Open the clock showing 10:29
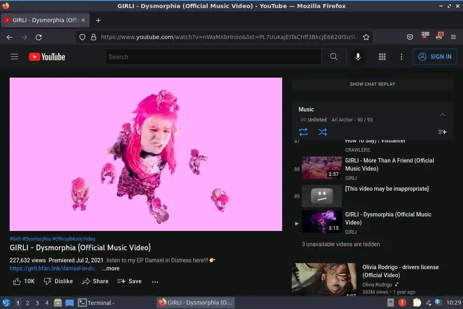The width and height of the screenshot is (463, 309). tap(453, 303)
